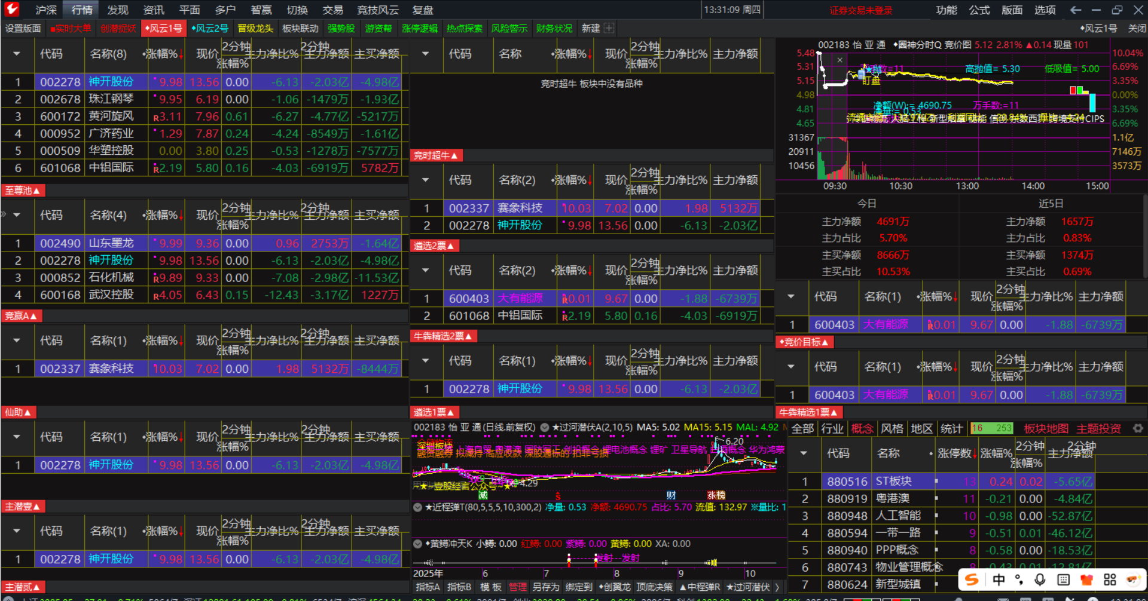The width and height of the screenshot is (1148, 601).
Task: Switch to the 风云2号 tab
Action: [x=210, y=28]
